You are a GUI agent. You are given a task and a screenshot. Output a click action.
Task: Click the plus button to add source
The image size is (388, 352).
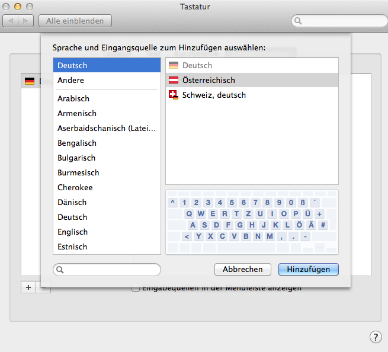(28, 287)
